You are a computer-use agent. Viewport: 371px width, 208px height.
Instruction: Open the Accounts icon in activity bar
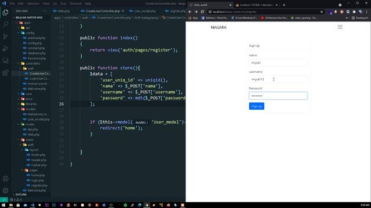pyautogui.click(x=5, y=179)
